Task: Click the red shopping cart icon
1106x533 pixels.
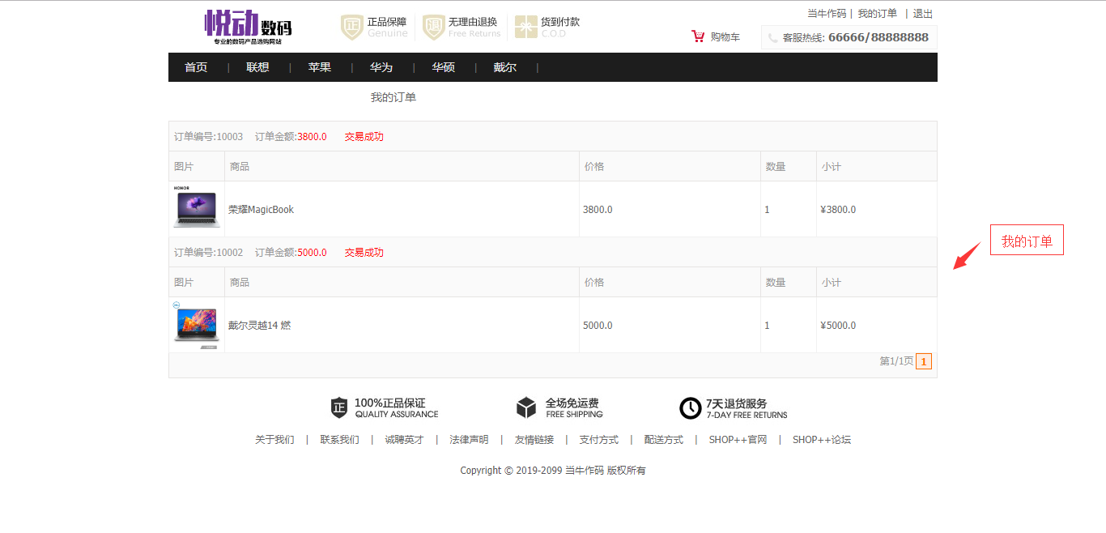Action: pos(698,36)
